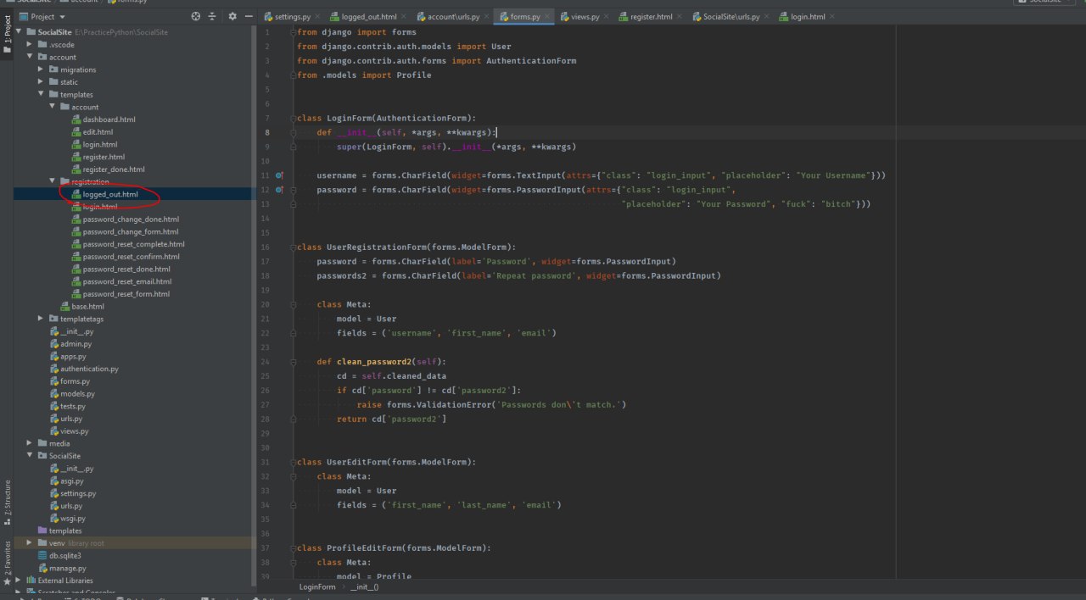Switch to the logged_out.html editor tab
Screen dimensions: 1086x600
(x=367, y=16)
